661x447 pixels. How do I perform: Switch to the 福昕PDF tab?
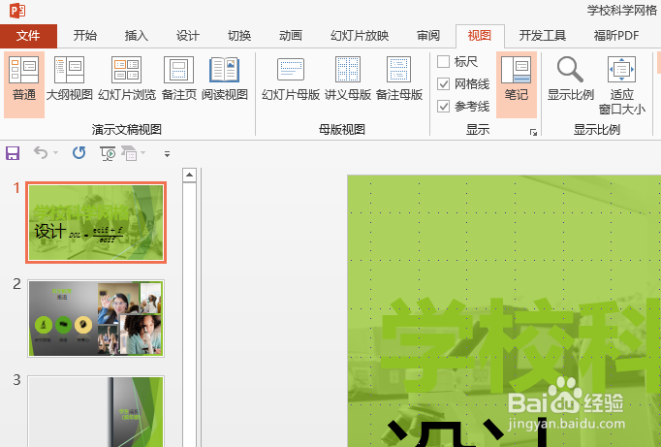click(616, 36)
